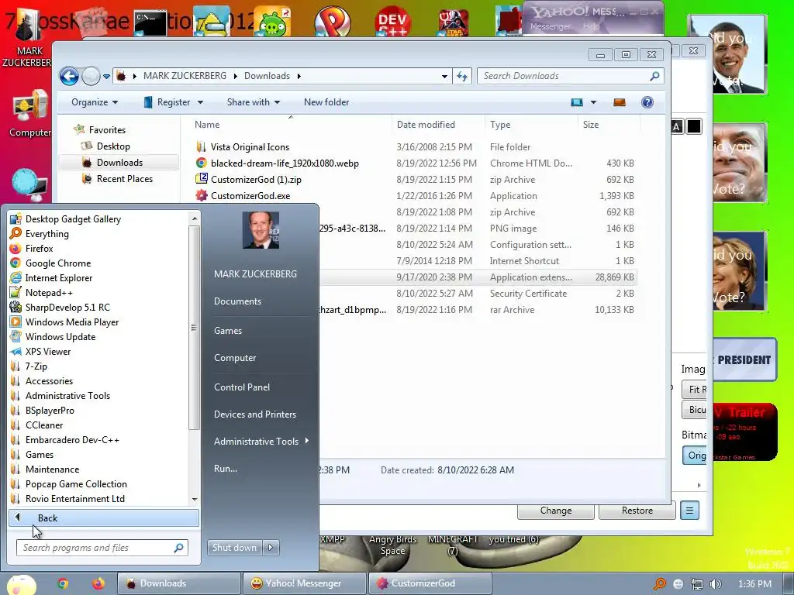Image resolution: width=794 pixels, height=595 pixels.
Task: Click the CustomizerGod hamburger menu button
Action: (689, 511)
